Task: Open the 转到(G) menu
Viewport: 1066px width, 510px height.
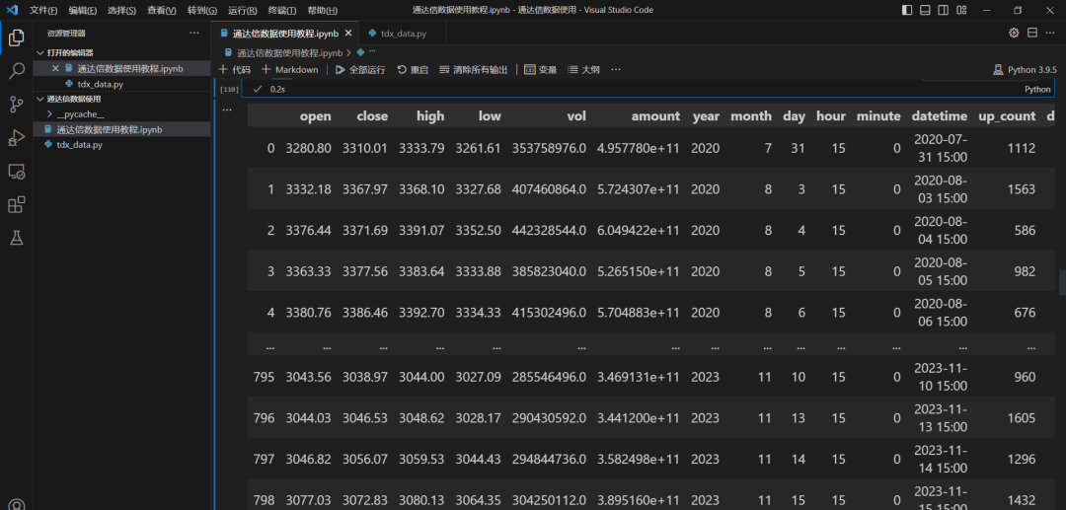Action: tap(202, 10)
